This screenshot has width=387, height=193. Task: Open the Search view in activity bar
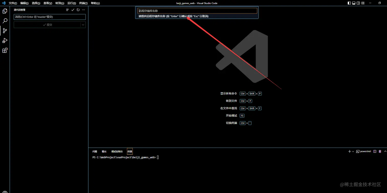tap(5, 21)
